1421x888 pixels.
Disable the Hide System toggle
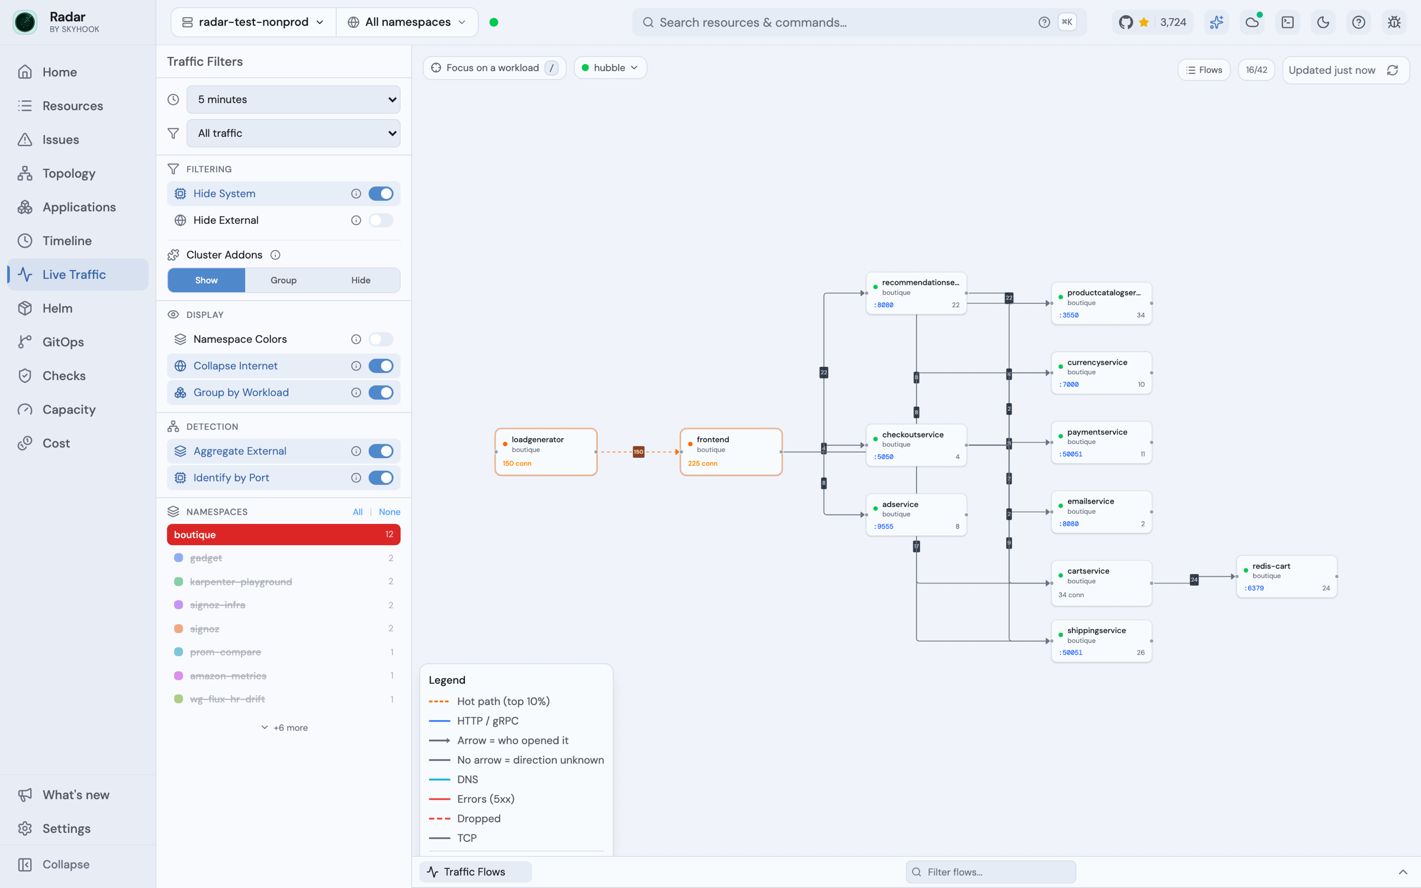click(381, 194)
